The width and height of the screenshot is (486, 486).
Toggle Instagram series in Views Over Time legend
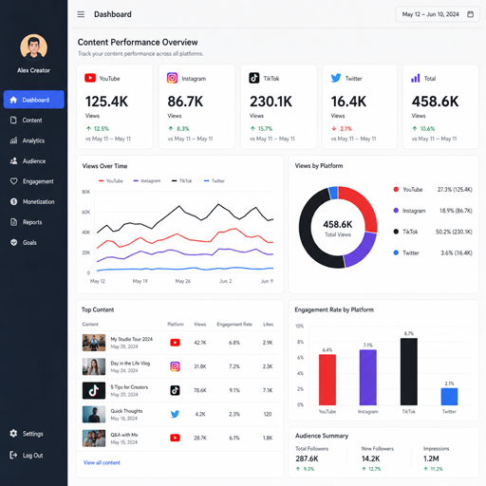point(147,181)
